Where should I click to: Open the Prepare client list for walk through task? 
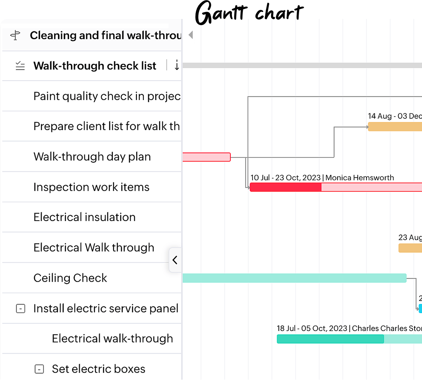point(97,126)
